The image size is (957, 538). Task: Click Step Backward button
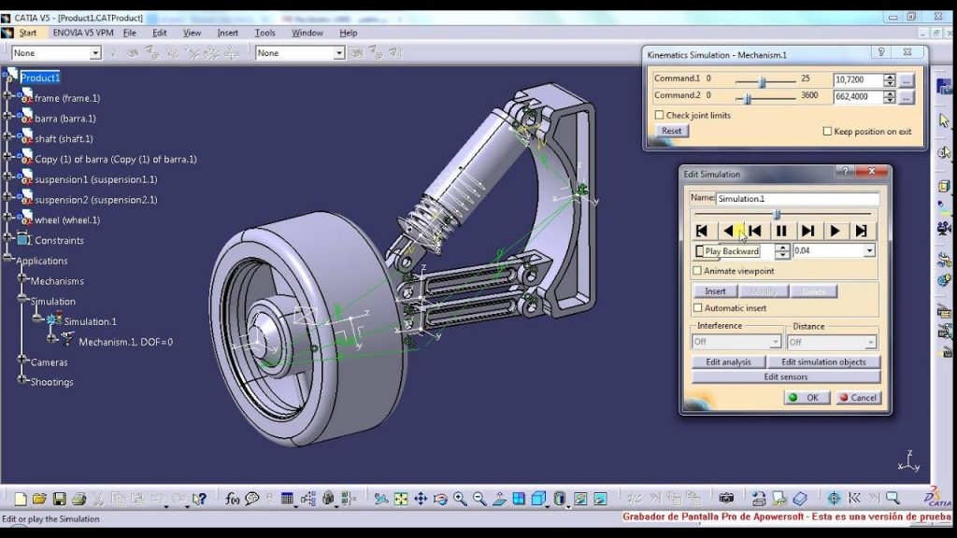755,231
